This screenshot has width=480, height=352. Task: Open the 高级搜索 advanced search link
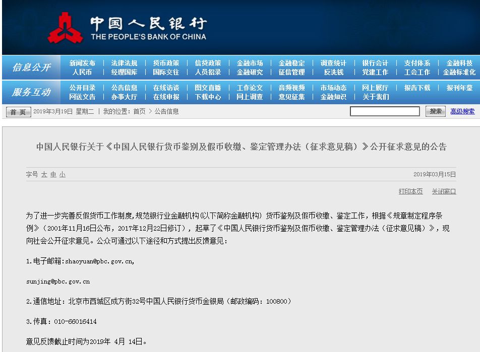pyautogui.click(x=462, y=111)
